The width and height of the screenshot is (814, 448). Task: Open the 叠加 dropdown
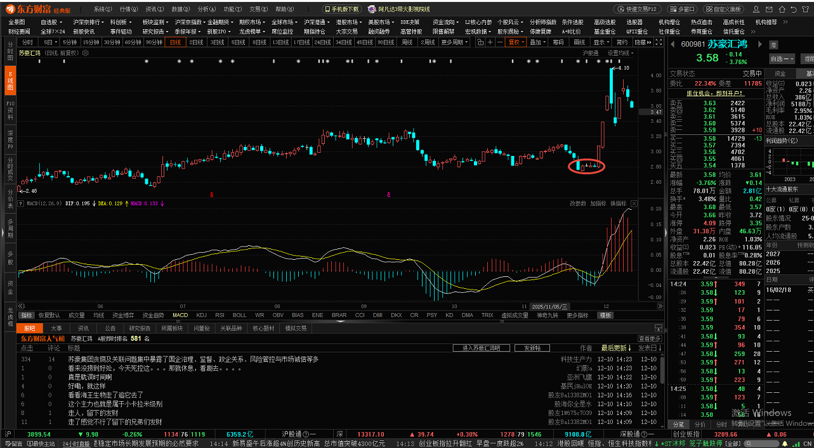[x=537, y=42]
